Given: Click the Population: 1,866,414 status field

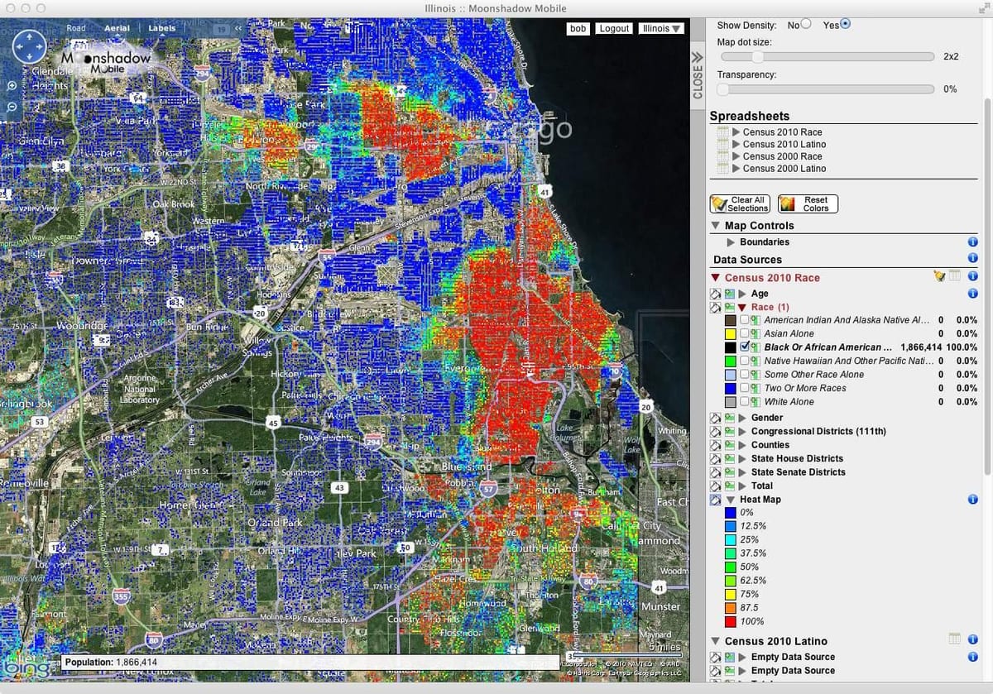Looking at the screenshot, I should (309, 663).
